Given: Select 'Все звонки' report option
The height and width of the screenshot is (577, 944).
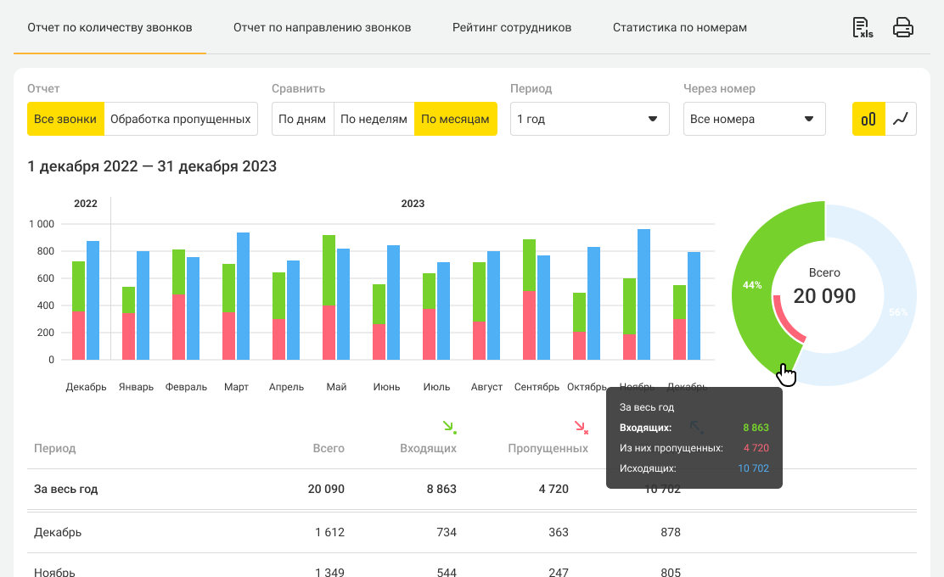Looking at the screenshot, I should [65, 119].
